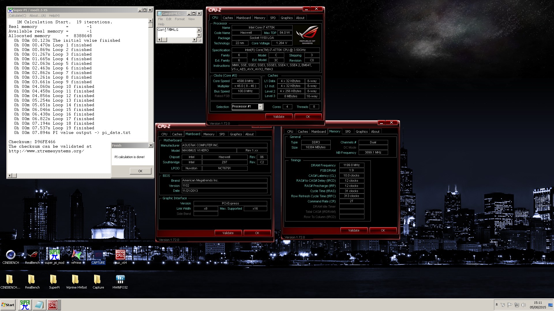Launch the HWiNFO32 desktop icon
Image resolution: width=554 pixels, height=311 pixels.
tap(120, 281)
